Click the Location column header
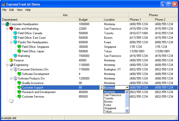This screenshot has height=121, width=179. (x=116, y=20)
